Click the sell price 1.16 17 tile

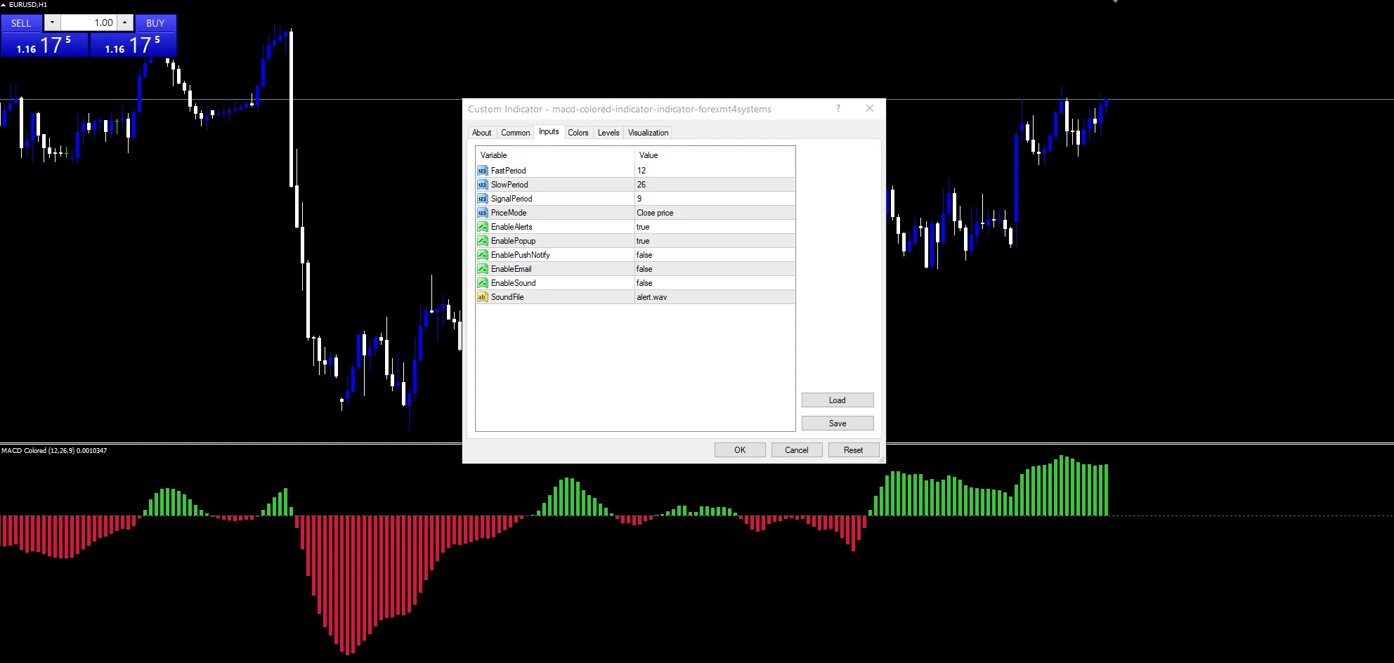coord(44,44)
